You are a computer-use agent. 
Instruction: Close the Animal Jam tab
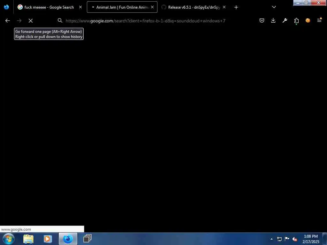[152, 7]
